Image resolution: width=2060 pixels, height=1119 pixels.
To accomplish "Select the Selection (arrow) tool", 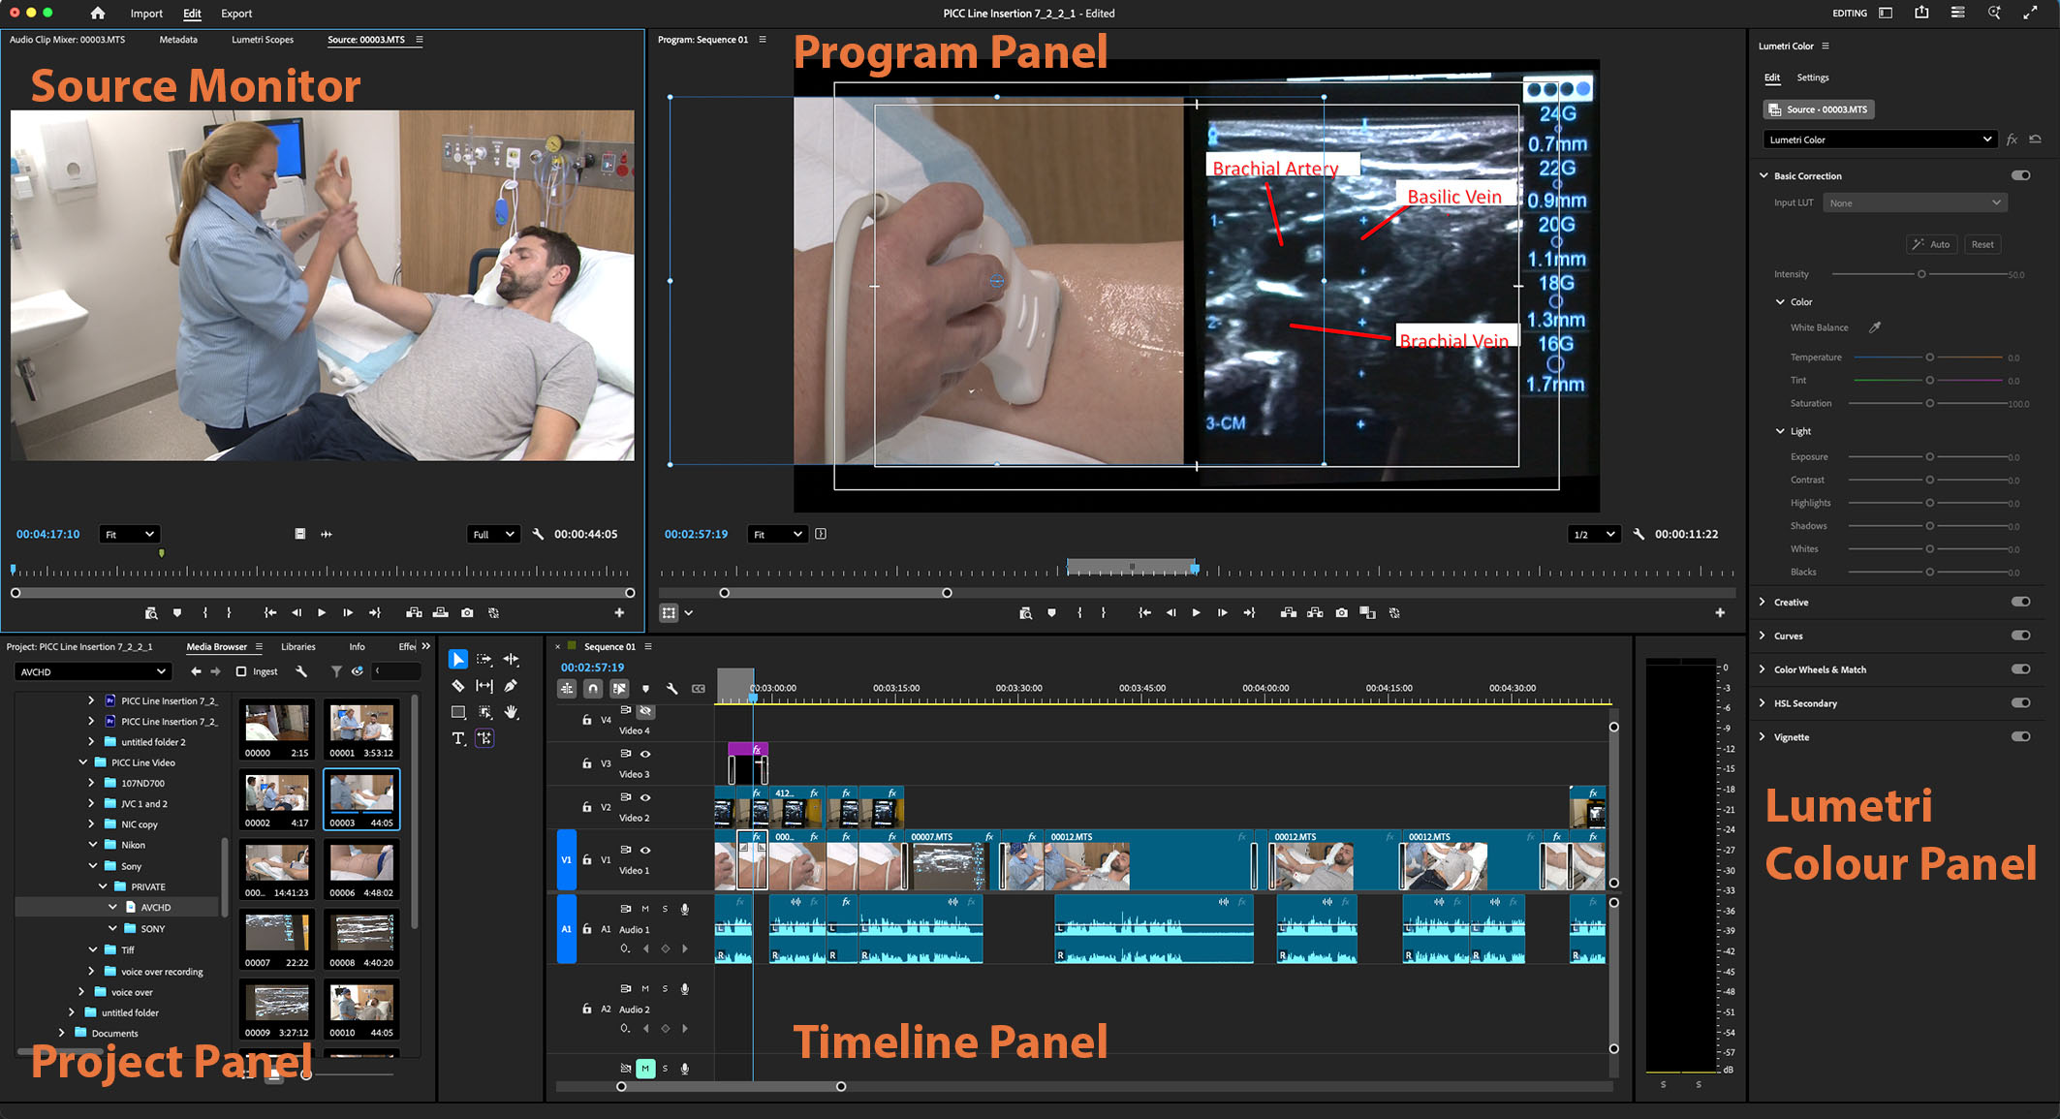I will 458,660.
